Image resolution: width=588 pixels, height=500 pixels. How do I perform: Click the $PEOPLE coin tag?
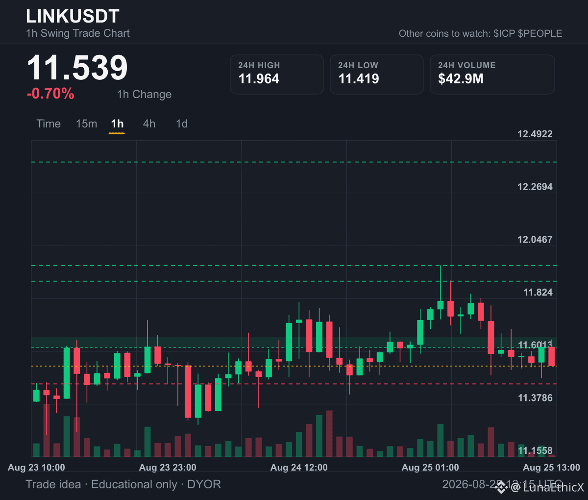(540, 33)
